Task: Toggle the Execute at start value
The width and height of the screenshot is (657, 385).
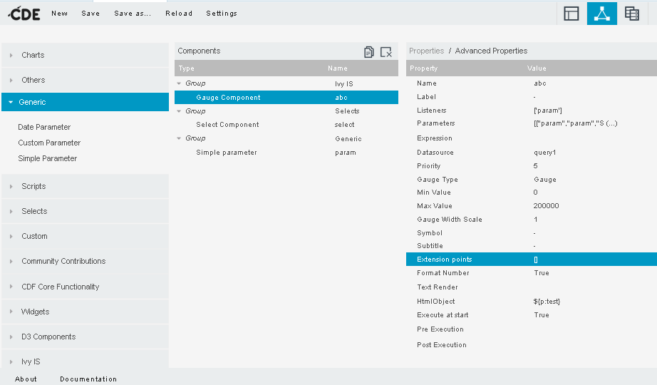Action: (x=542, y=315)
